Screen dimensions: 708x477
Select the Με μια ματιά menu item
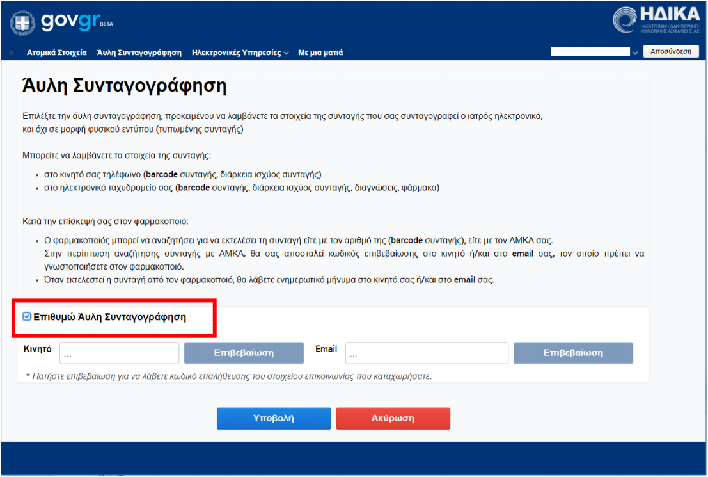pyautogui.click(x=320, y=53)
